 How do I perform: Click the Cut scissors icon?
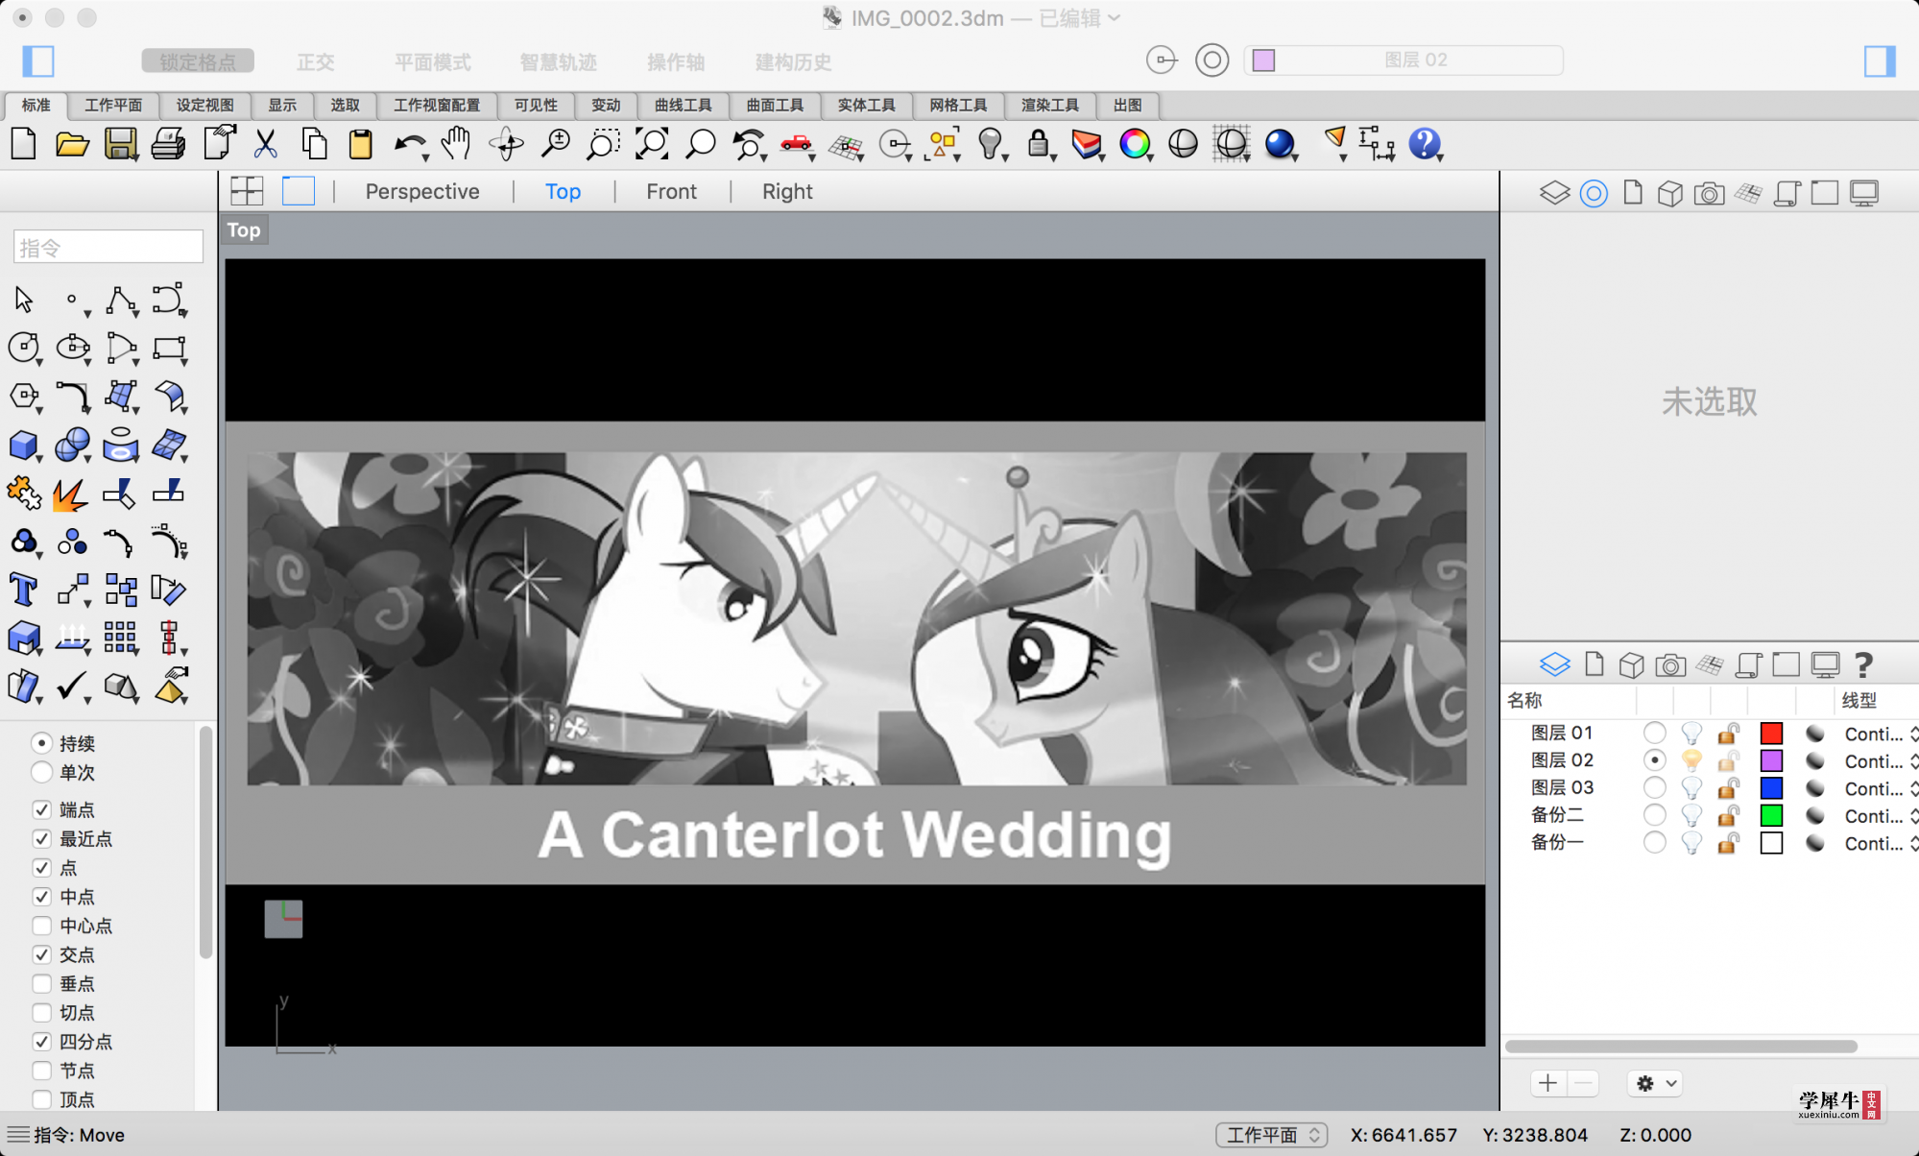(x=265, y=144)
